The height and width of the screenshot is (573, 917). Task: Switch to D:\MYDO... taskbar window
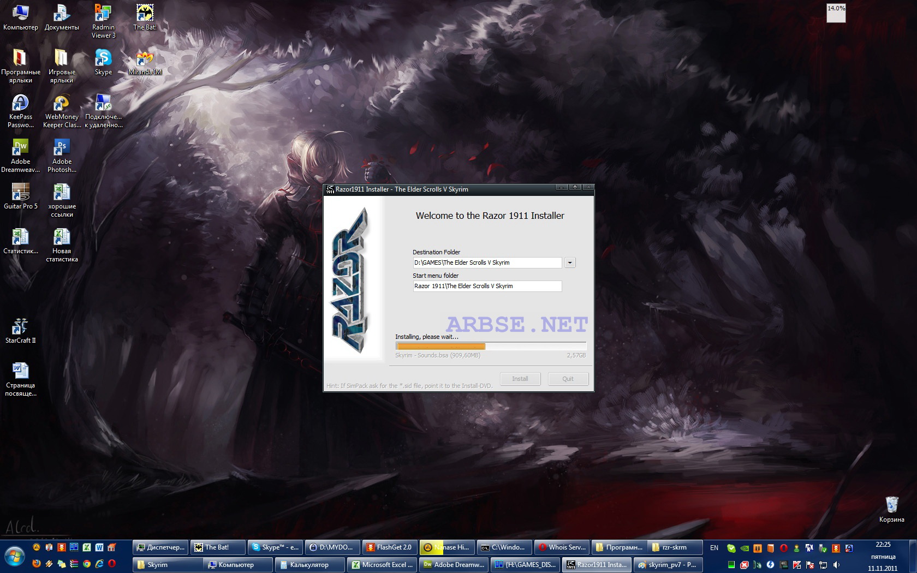tap(332, 547)
